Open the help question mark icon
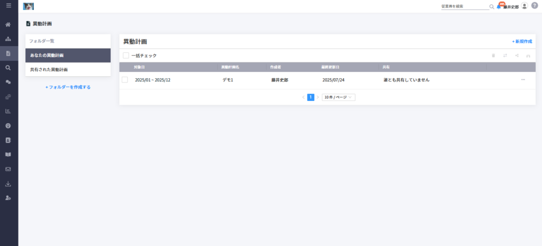 (535, 6)
